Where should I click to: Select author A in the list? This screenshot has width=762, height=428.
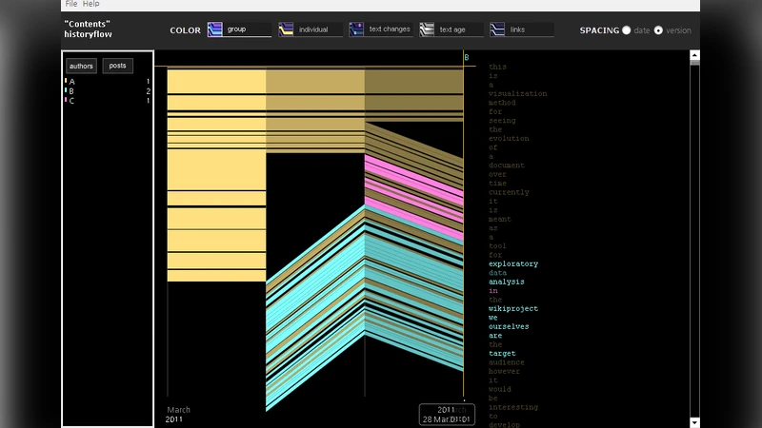coord(72,82)
